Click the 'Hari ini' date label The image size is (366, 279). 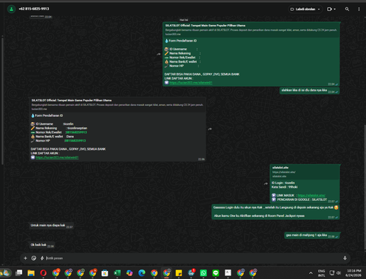(x=184, y=20)
